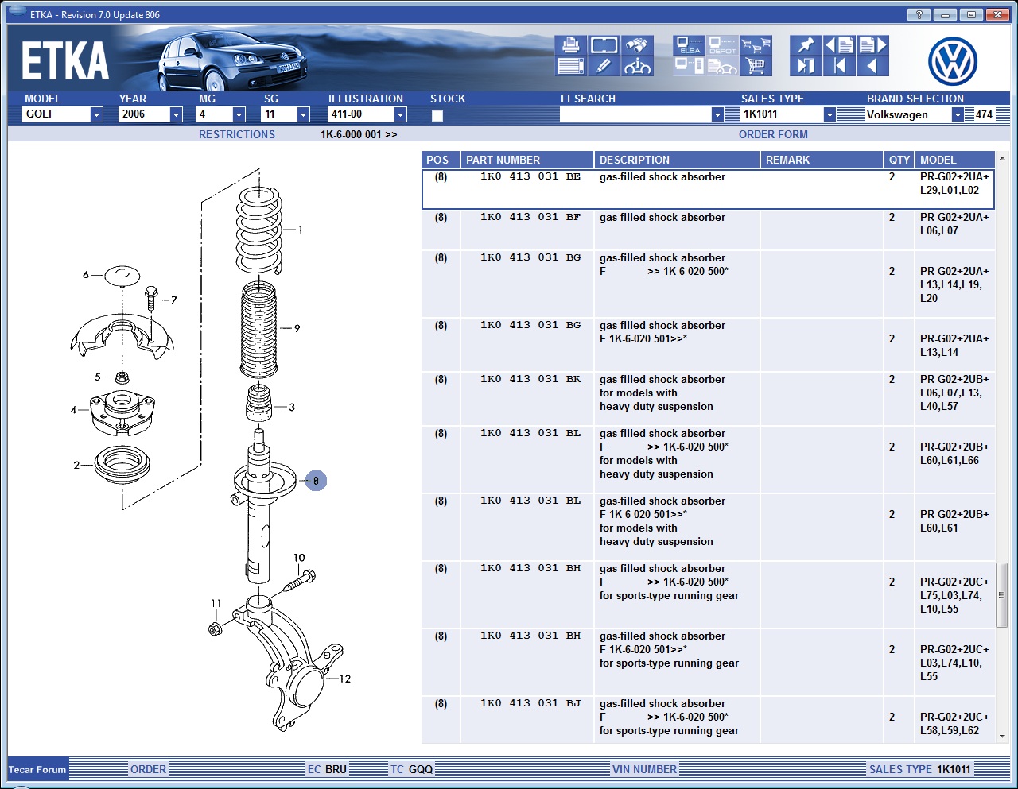Select position 6 in the illustration
This screenshot has width=1018, height=789.
(x=86, y=275)
